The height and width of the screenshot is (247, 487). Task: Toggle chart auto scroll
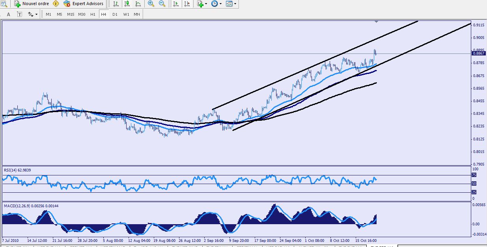[x=176, y=4]
